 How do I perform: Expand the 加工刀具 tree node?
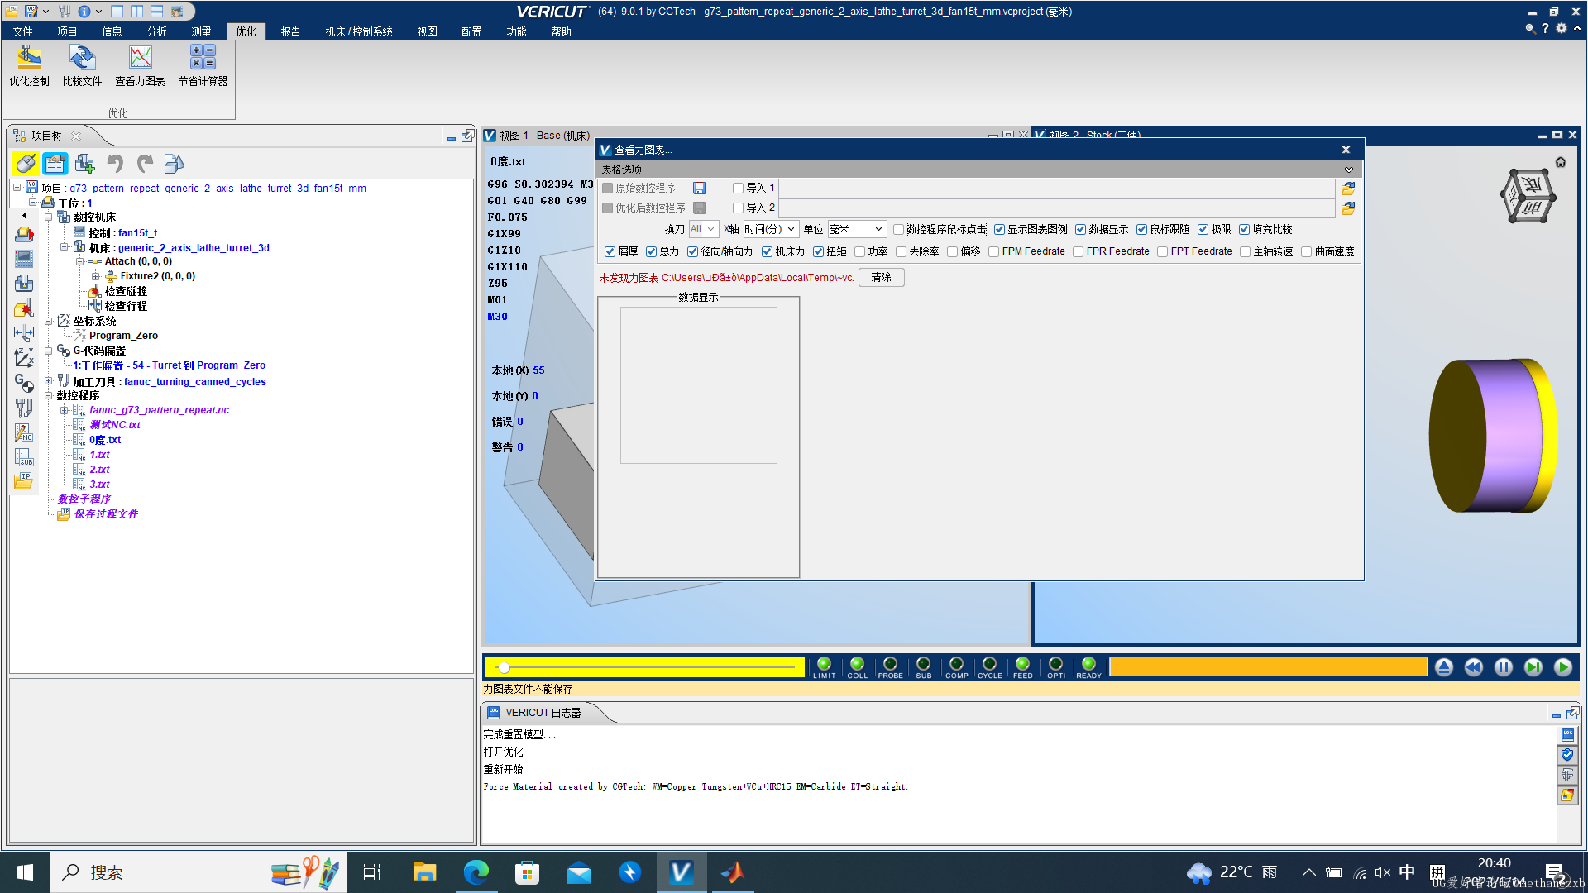click(x=49, y=382)
